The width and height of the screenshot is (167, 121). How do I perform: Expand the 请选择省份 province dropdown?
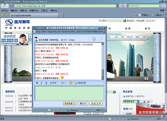[x=131, y=102]
